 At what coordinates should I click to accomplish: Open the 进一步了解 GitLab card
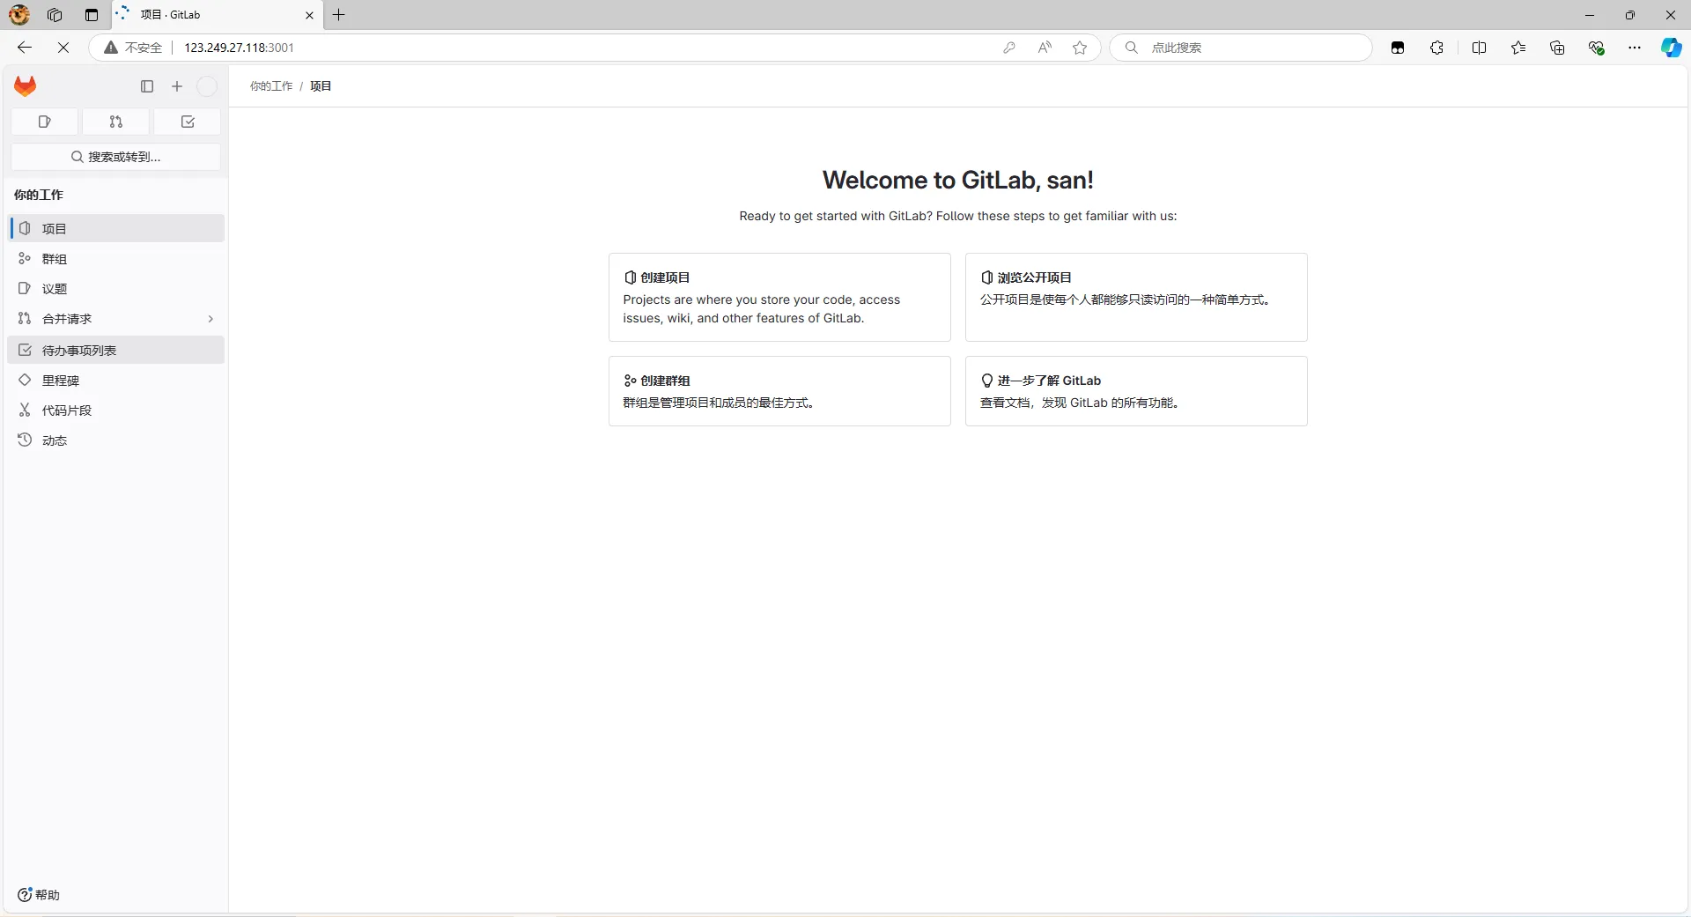coord(1136,391)
